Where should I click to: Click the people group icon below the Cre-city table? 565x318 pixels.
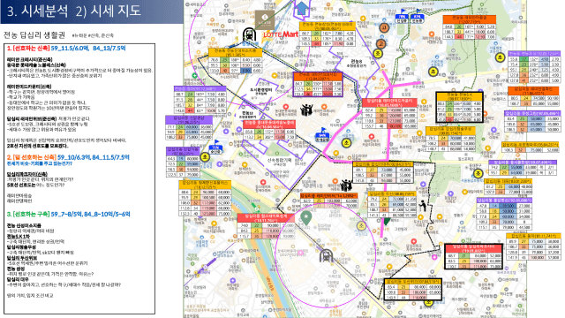306,110
